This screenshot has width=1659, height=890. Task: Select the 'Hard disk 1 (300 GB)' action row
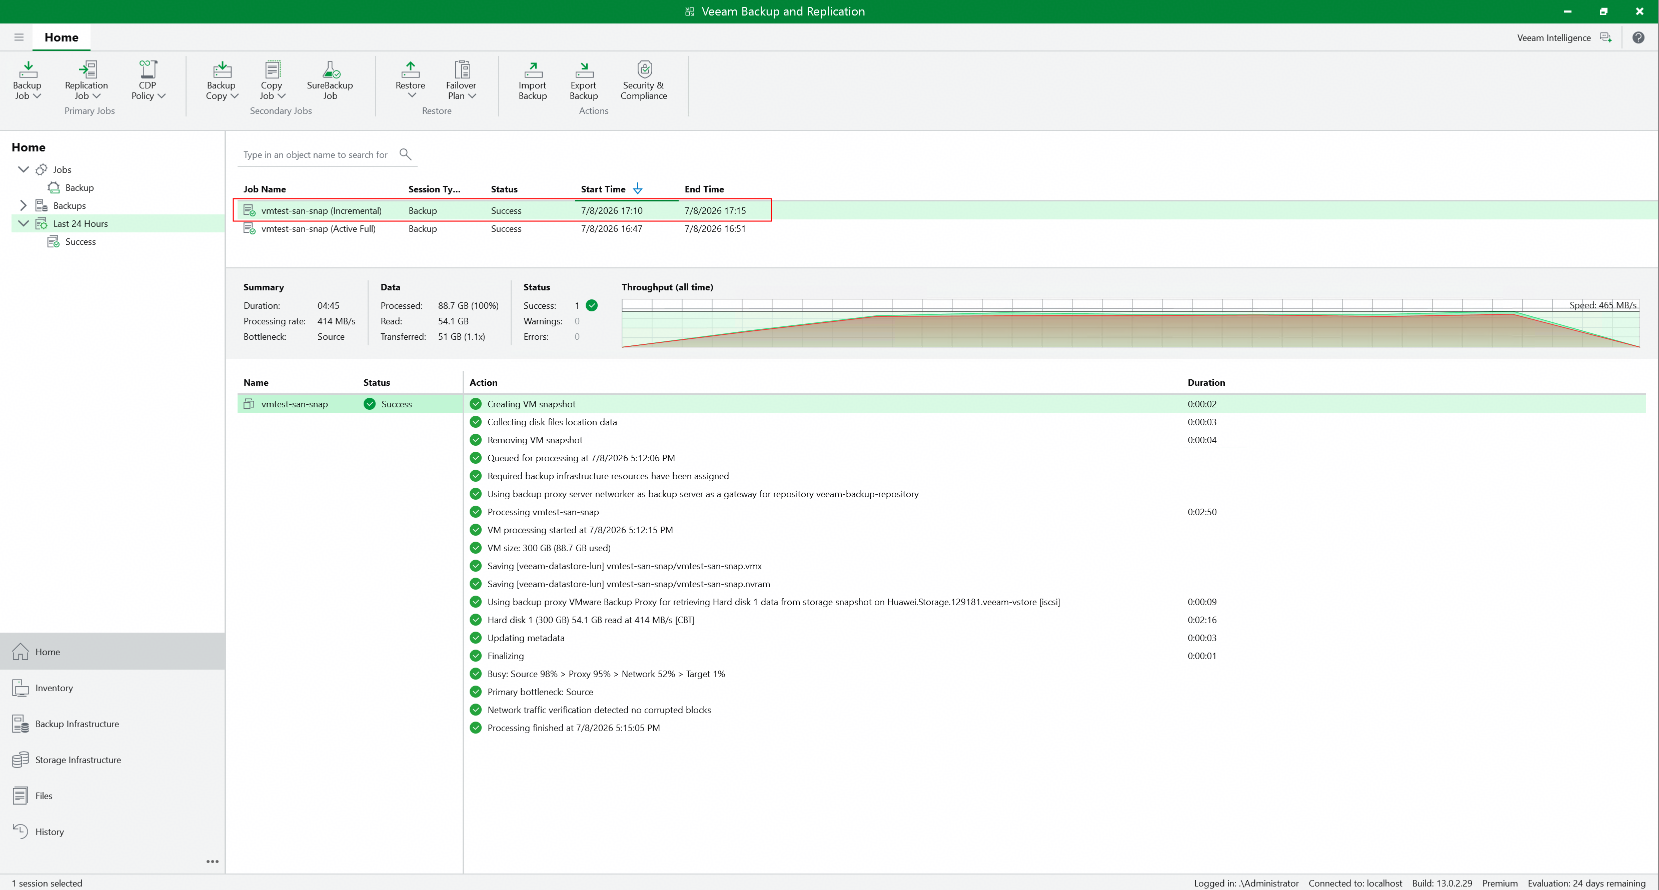tap(1054, 620)
